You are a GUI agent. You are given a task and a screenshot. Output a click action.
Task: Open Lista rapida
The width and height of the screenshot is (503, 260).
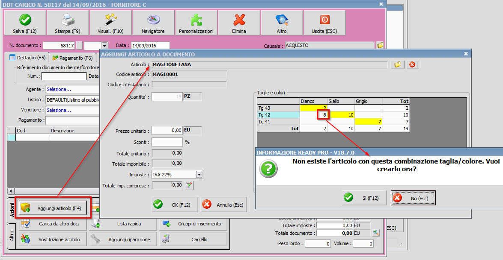pos(123,224)
